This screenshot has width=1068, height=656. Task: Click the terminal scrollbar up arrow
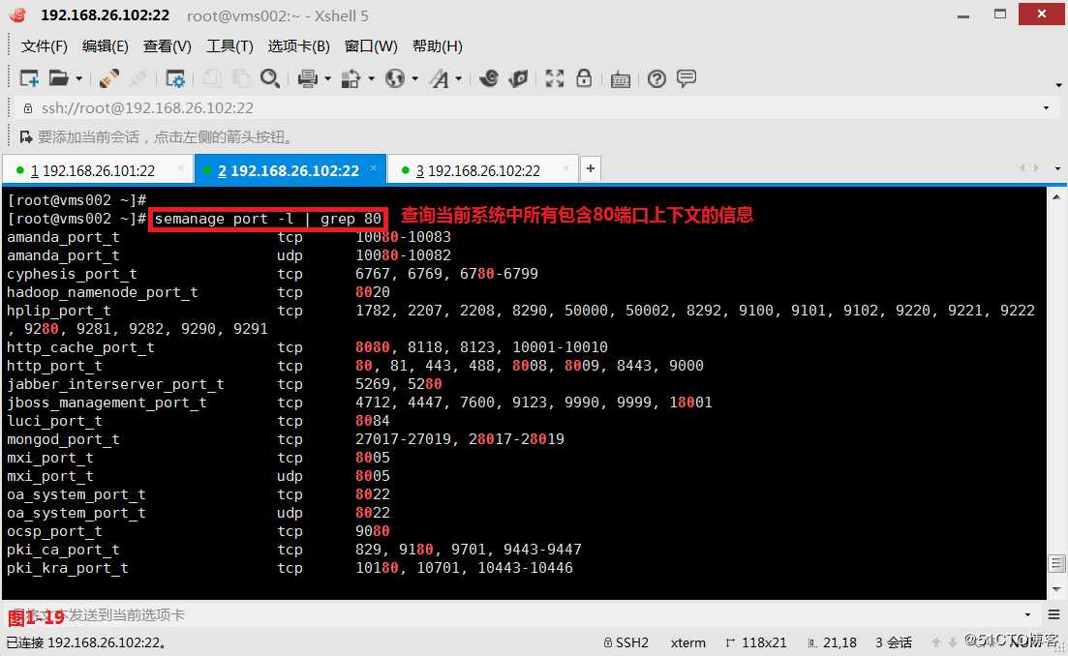pos(1056,197)
